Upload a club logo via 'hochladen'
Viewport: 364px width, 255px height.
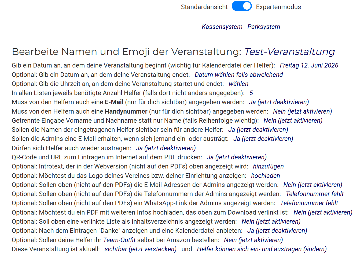[265, 176]
